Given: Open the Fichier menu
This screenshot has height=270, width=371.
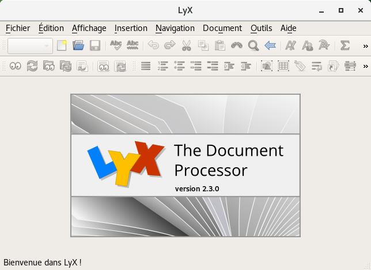Looking at the screenshot, I should [x=18, y=28].
